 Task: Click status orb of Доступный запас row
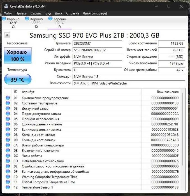8,108
